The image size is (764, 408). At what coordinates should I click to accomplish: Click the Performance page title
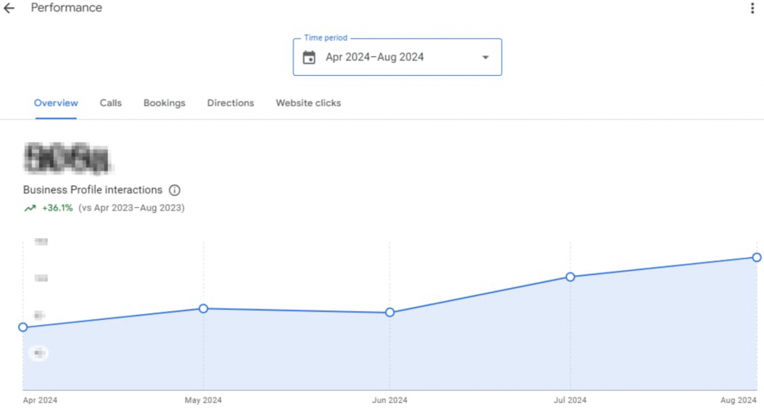(67, 8)
